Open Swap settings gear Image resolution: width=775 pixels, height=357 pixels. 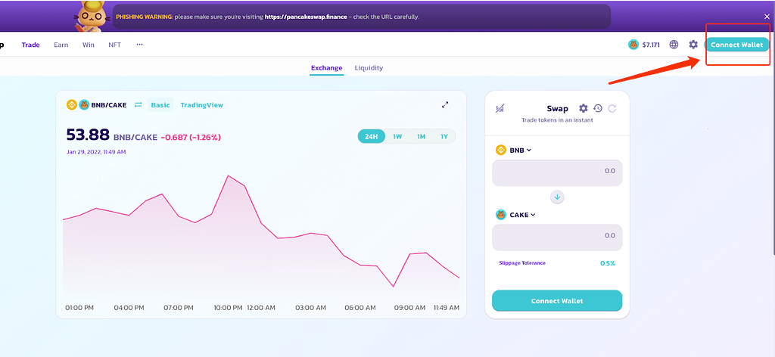[584, 108]
